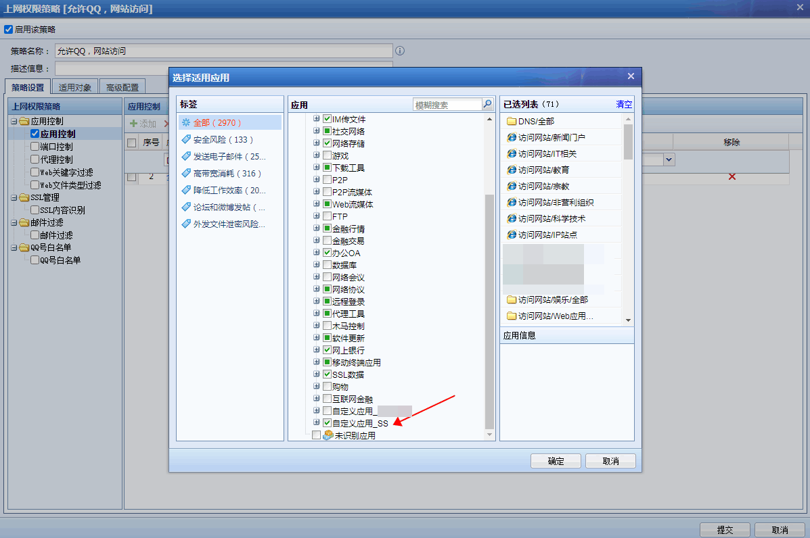The width and height of the screenshot is (810, 538).
Task: Click the red delete X in 移除 column
Action: 732,176
